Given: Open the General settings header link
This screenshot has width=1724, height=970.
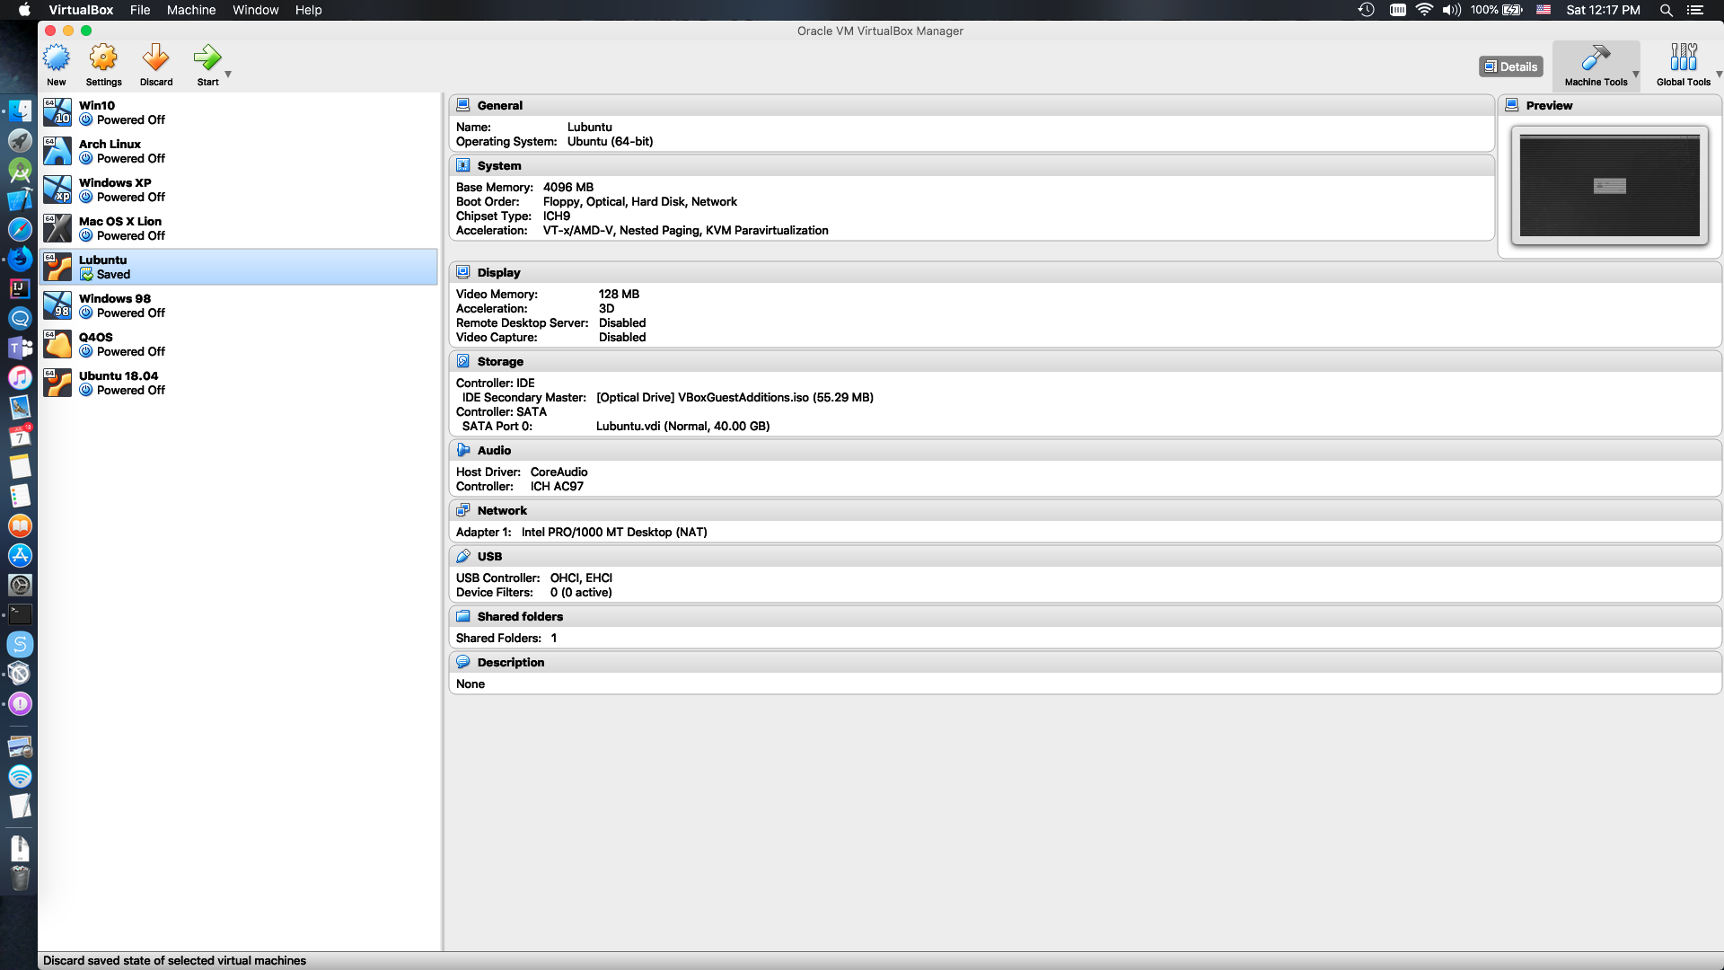Looking at the screenshot, I should (x=500, y=105).
